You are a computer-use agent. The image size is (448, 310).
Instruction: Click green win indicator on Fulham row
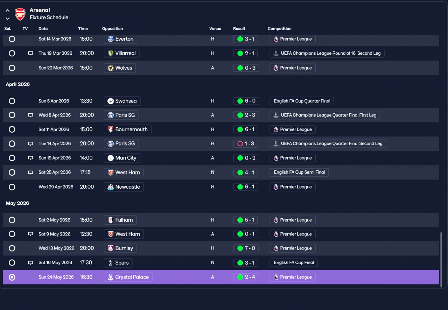pyautogui.click(x=240, y=220)
